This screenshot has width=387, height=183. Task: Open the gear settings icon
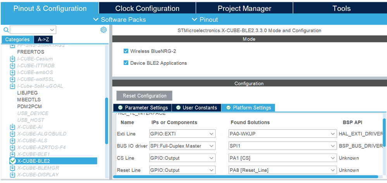click(103, 30)
